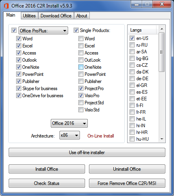Check the cs-CZ language

(x=132, y=65)
